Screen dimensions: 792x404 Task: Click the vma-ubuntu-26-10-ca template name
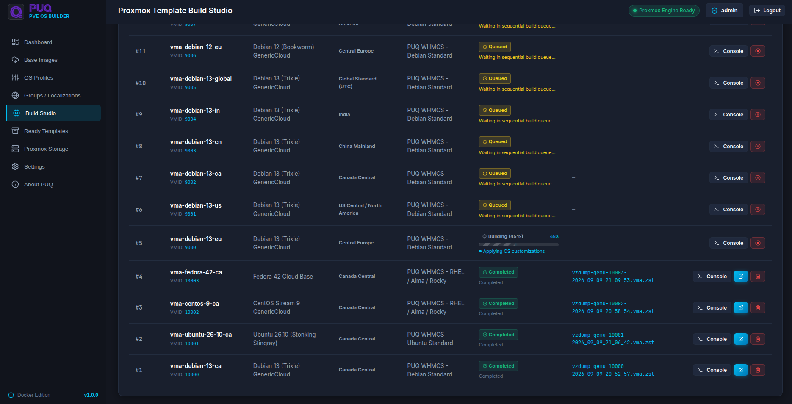tap(201, 335)
